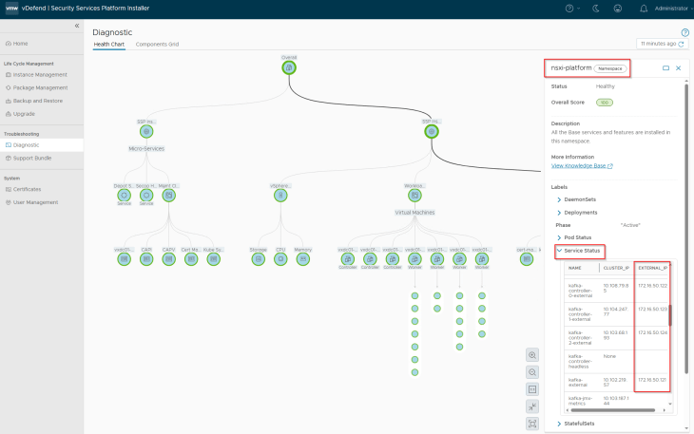Expand the DaemonSets section

559,199
